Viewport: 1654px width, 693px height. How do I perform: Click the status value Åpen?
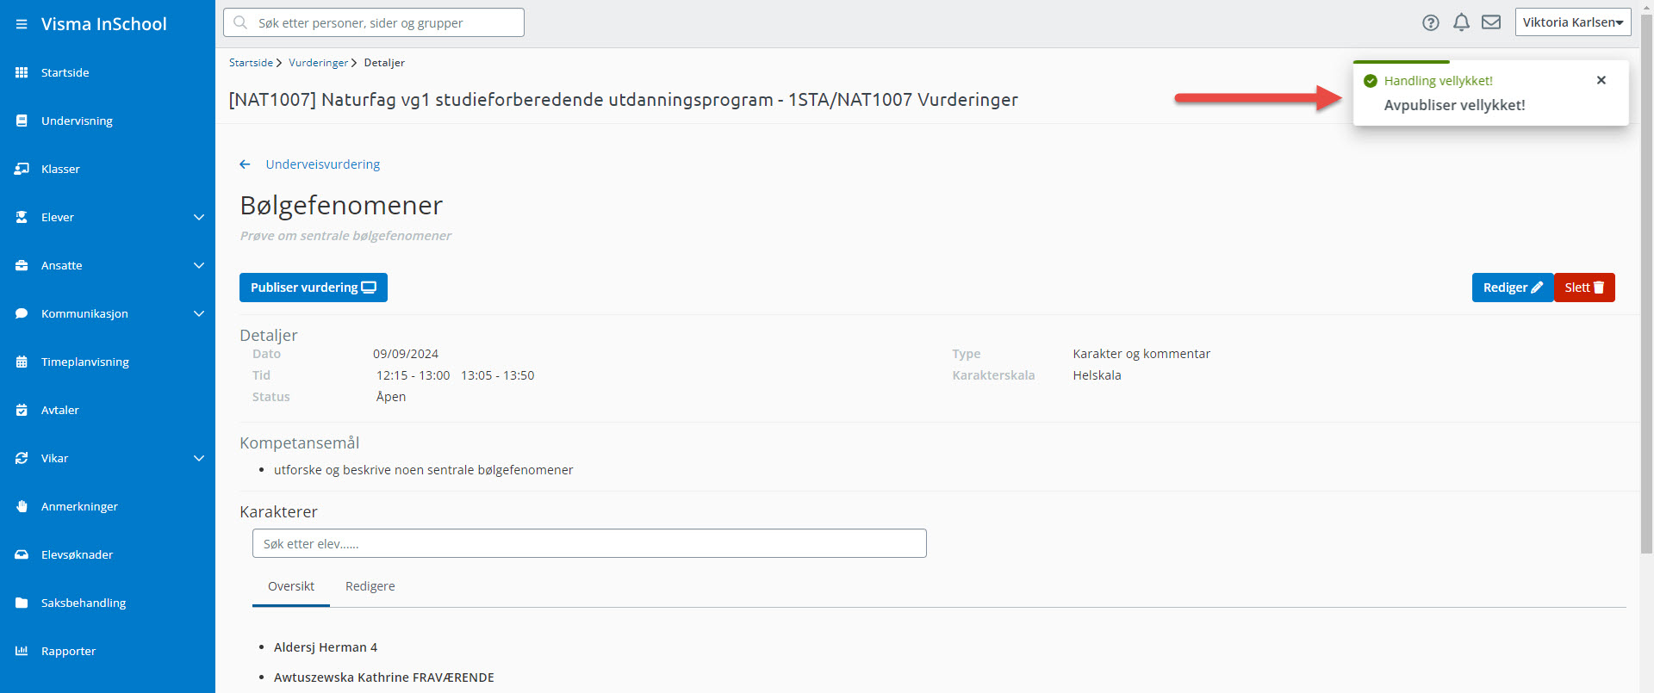pyautogui.click(x=391, y=397)
